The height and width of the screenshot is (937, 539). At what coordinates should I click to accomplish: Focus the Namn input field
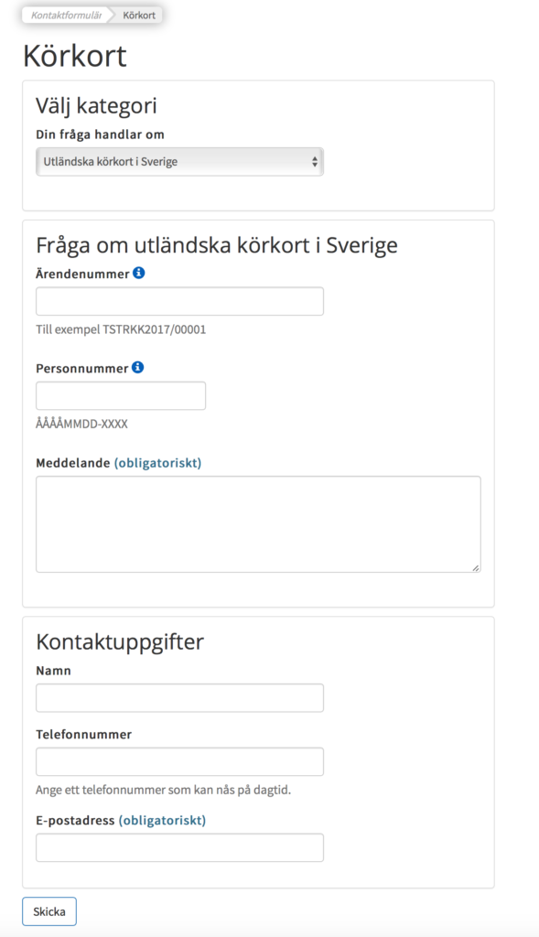click(179, 697)
